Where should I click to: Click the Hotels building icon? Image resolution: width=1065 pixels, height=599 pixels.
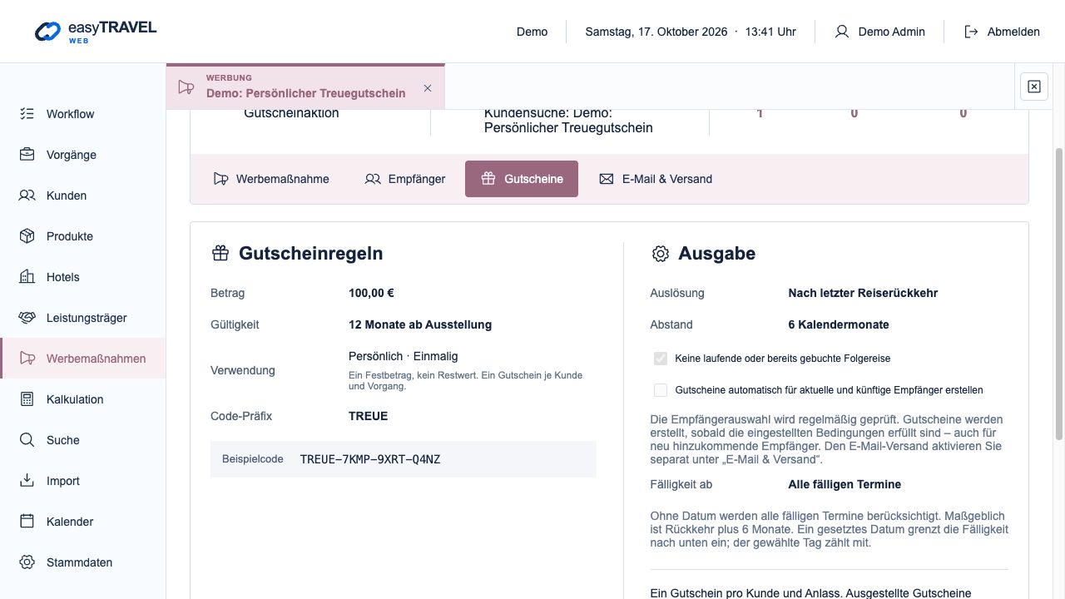27,277
